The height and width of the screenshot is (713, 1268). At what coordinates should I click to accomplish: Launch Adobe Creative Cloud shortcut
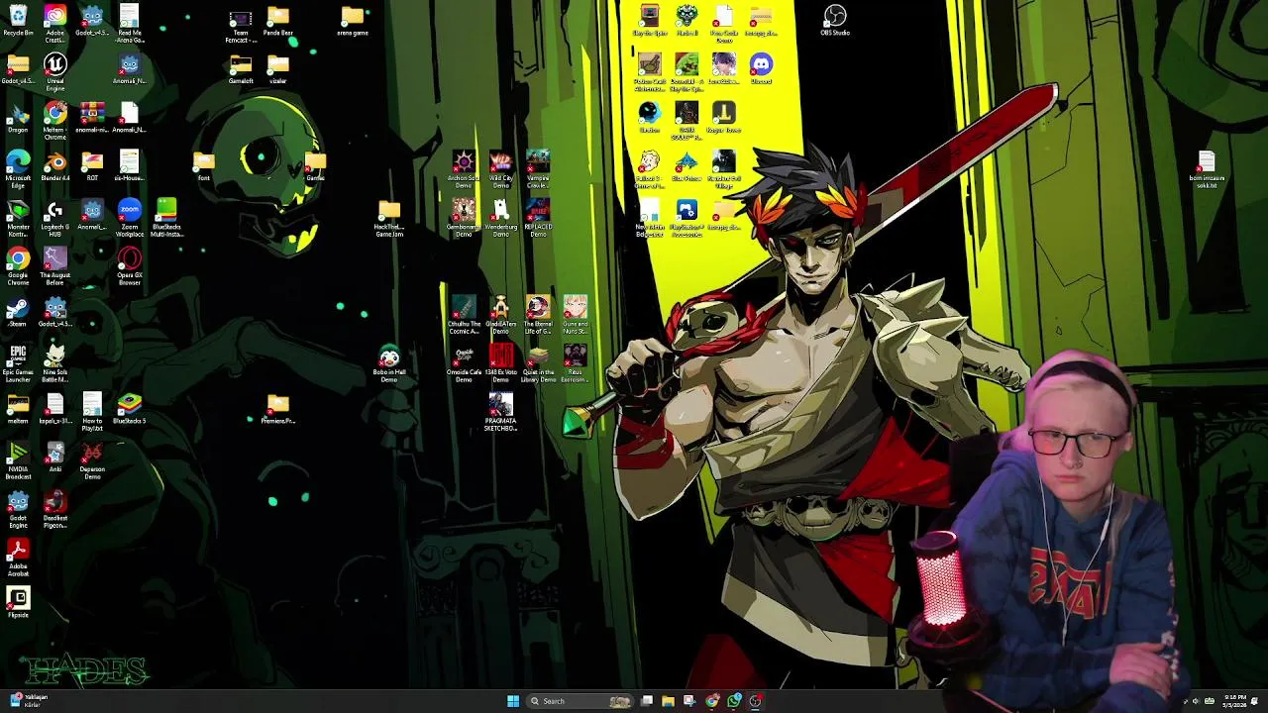click(x=54, y=24)
